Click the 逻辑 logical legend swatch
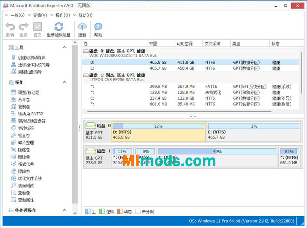Viewport: 307px width, 228px height. [102, 211]
